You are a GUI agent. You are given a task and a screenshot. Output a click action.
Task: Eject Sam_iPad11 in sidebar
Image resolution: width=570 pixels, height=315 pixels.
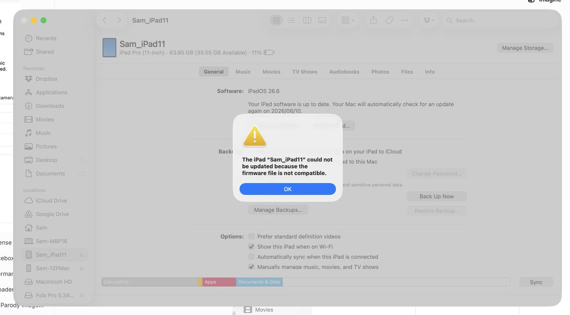[82, 255]
